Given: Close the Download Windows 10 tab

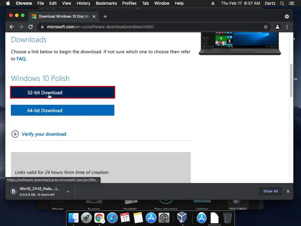Looking at the screenshot, I should 94,16.
